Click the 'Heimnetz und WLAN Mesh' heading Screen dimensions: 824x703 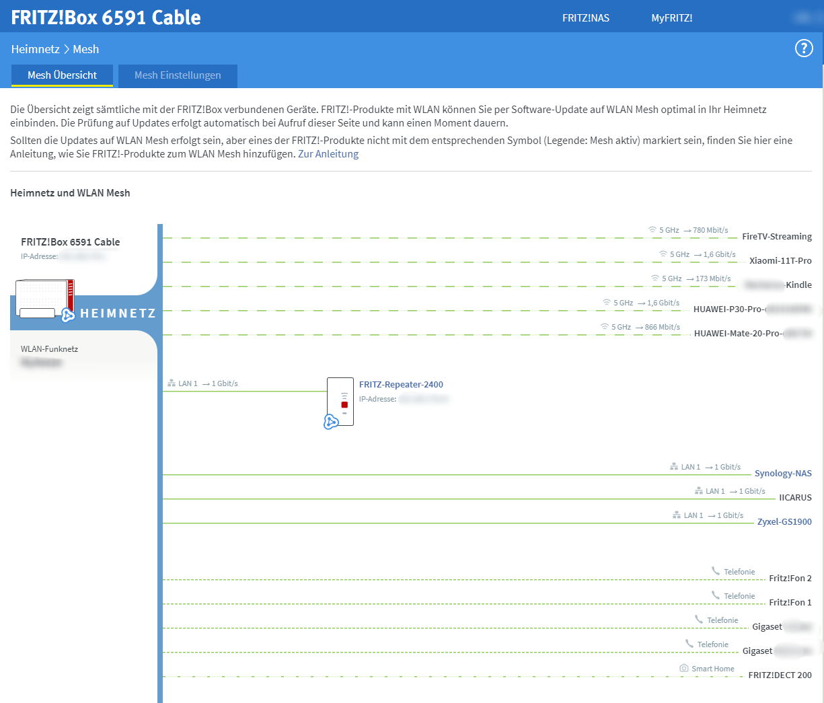point(70,193)
